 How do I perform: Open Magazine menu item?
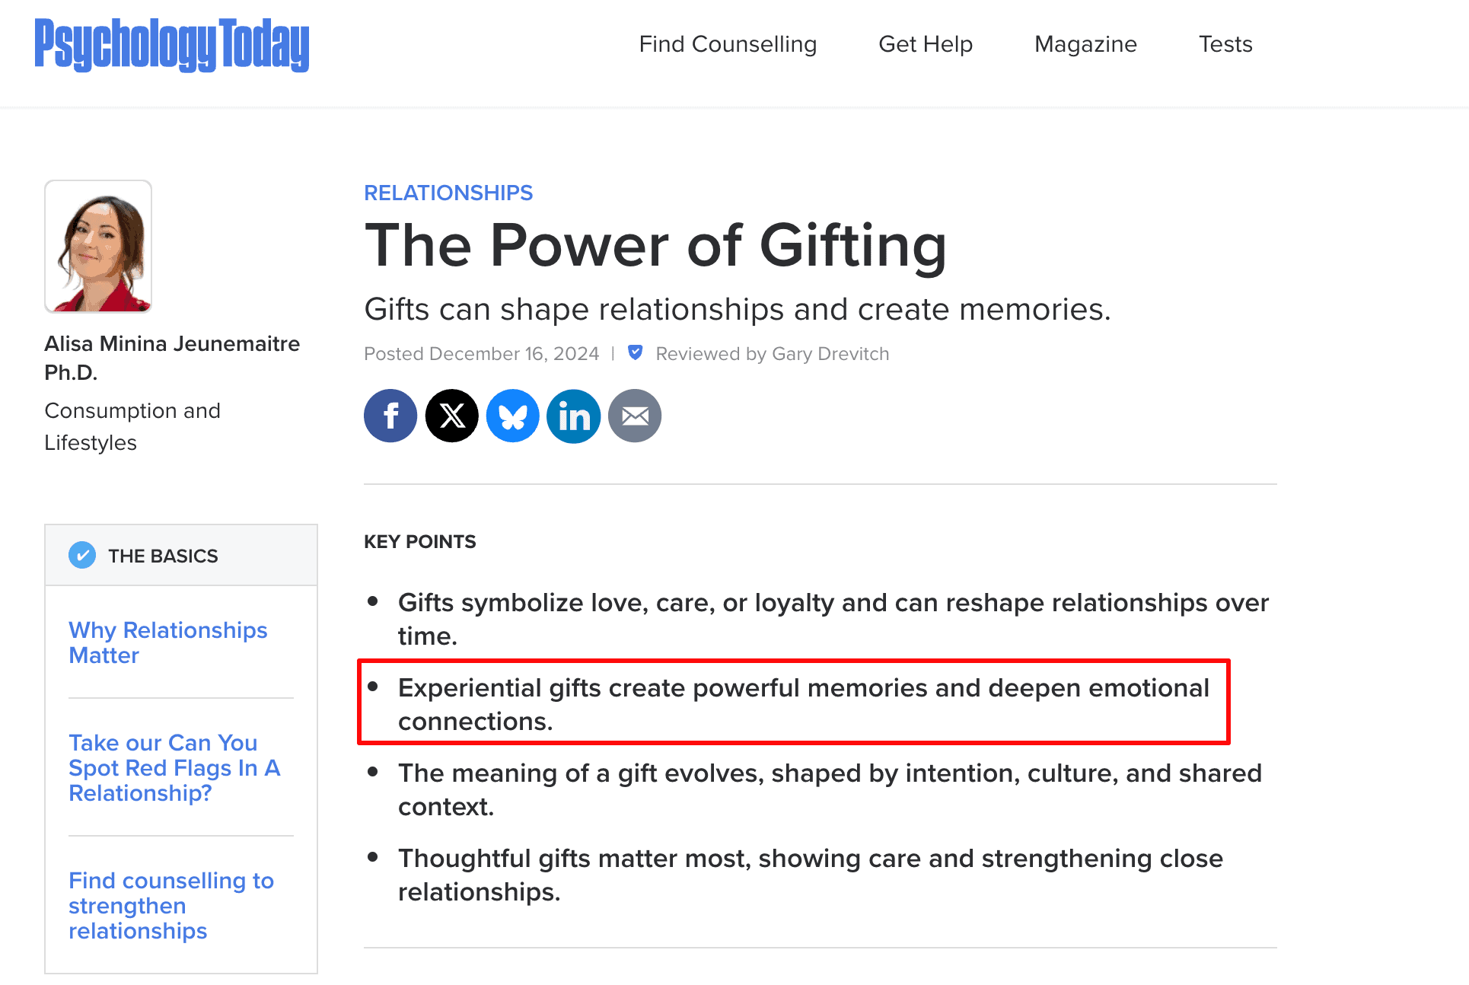pos(1085,44)
